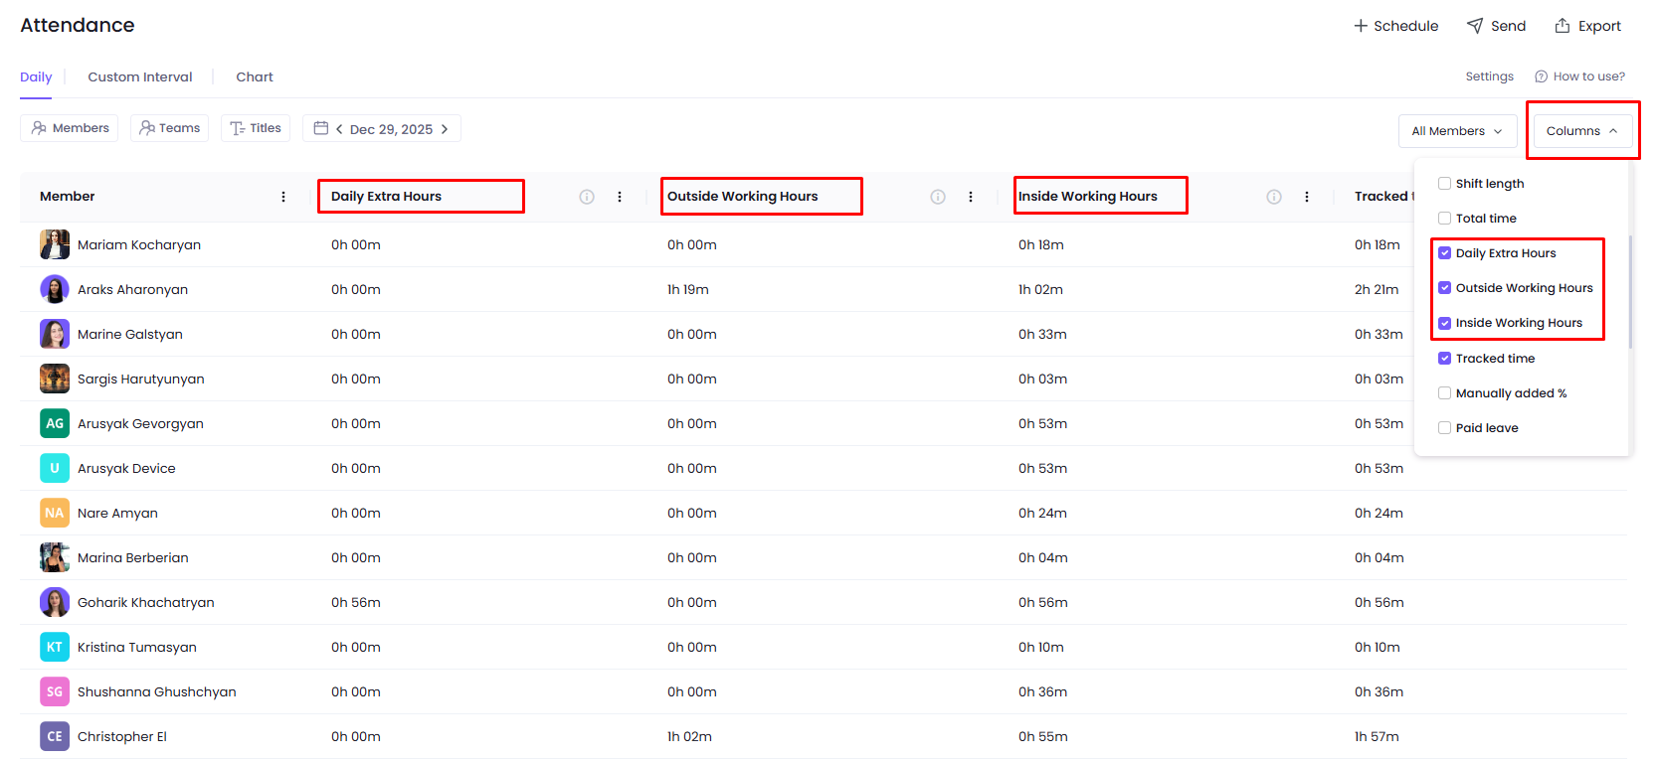Open the All Members dropdown filter
The height and width of the screenshot is (761, 1656).
(x=1457, y=131)
